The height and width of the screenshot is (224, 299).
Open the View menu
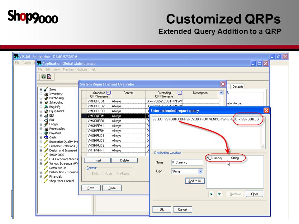point(57,69)
